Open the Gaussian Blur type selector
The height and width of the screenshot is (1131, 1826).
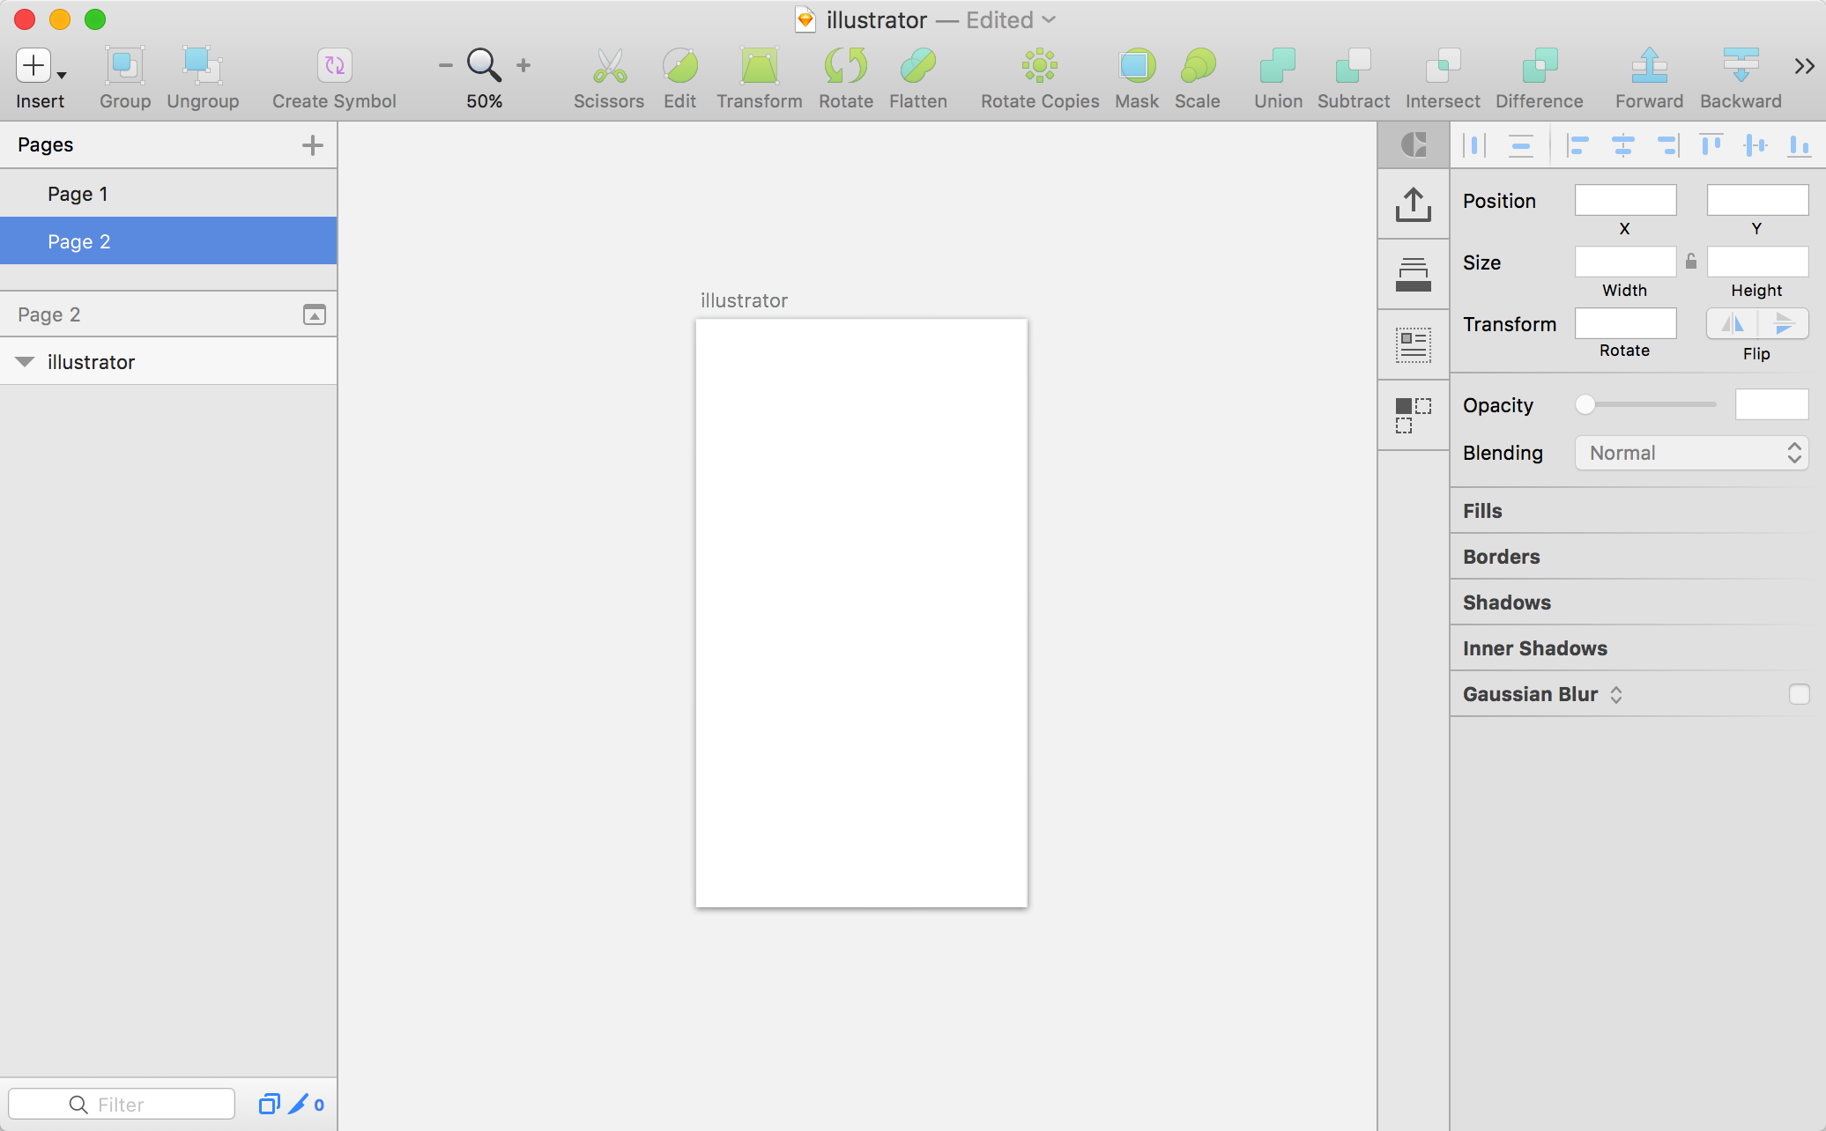point(1615,695)
